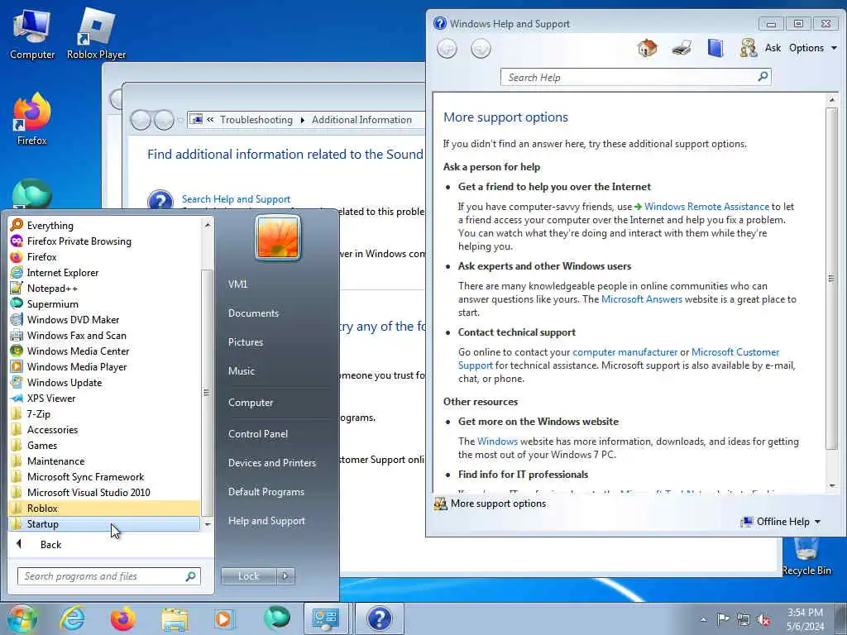
Task: Expand Accessories folder in programs list
Action: coord(105,430)
